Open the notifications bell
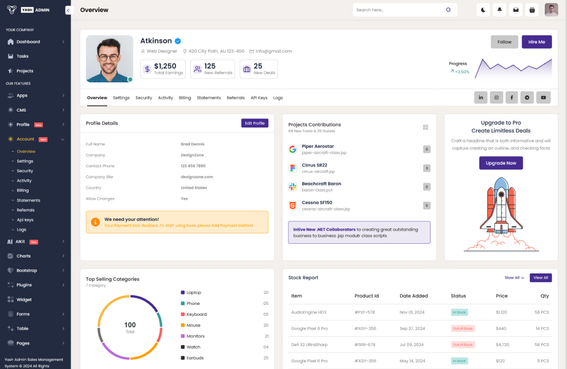 coord(499,10)
